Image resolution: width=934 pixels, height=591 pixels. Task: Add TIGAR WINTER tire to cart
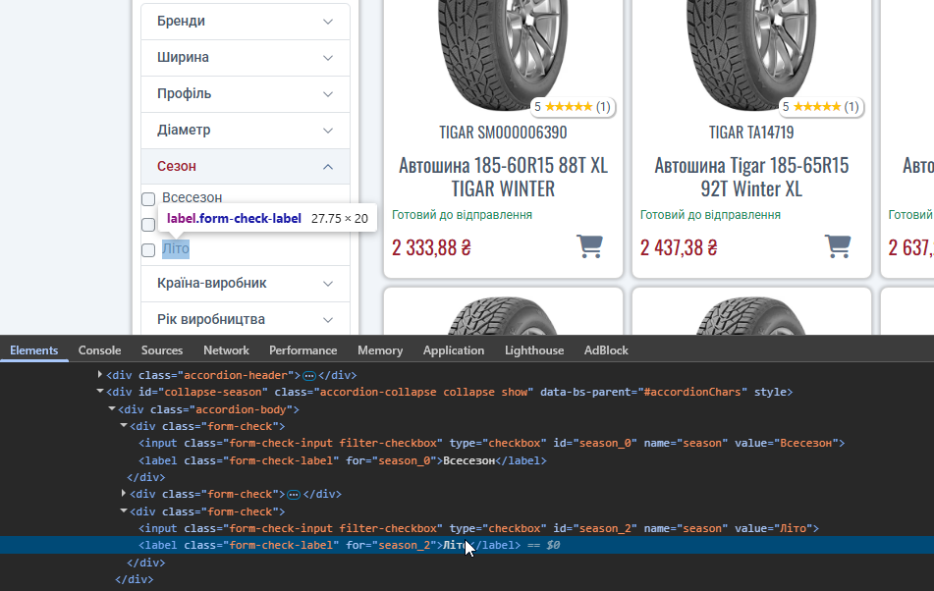(589, 246)
